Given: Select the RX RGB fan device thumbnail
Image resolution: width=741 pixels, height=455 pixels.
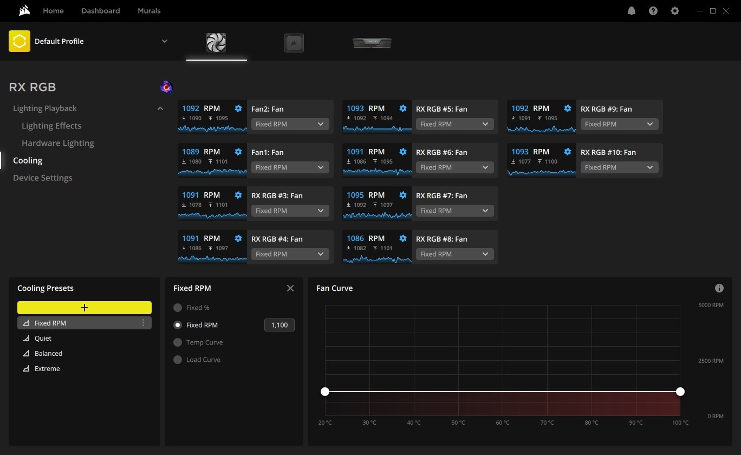Looking at the screenshot, I should pos(216,42).
